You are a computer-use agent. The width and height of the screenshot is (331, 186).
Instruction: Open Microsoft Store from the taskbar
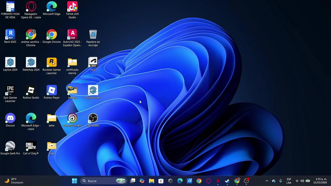tap(161, 181)
